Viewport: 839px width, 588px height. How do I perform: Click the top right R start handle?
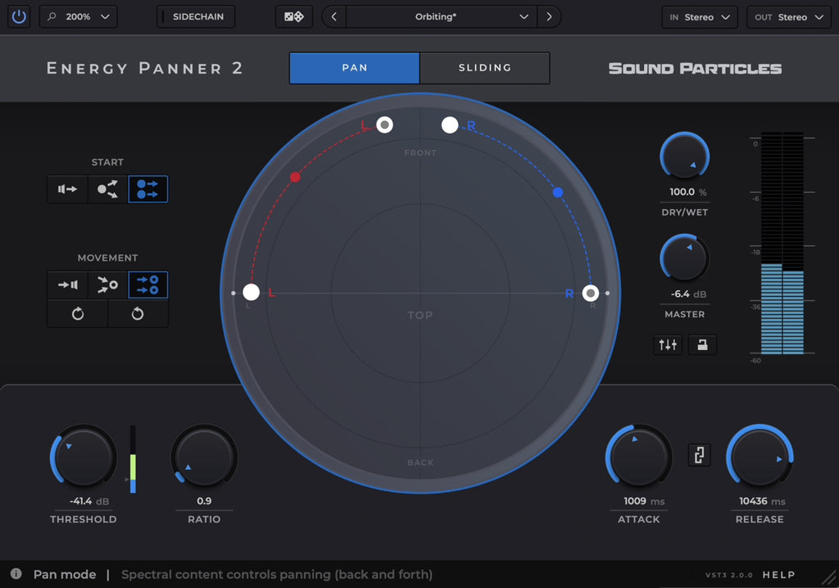click(450, 125)
